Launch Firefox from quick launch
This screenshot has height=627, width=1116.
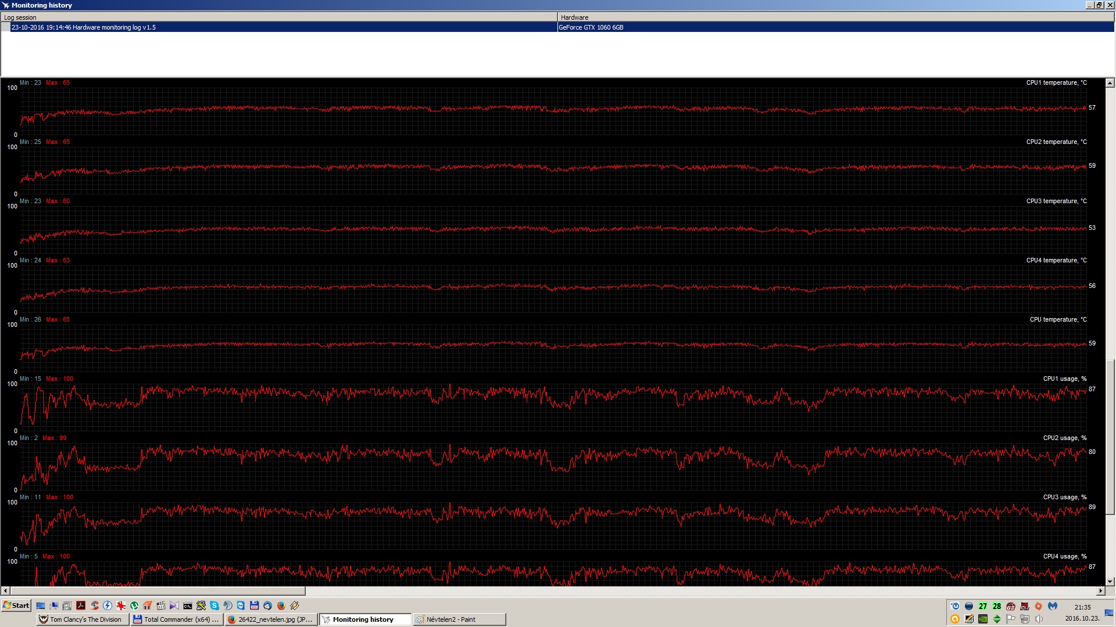pyautogui.click(x=281, y=606)
